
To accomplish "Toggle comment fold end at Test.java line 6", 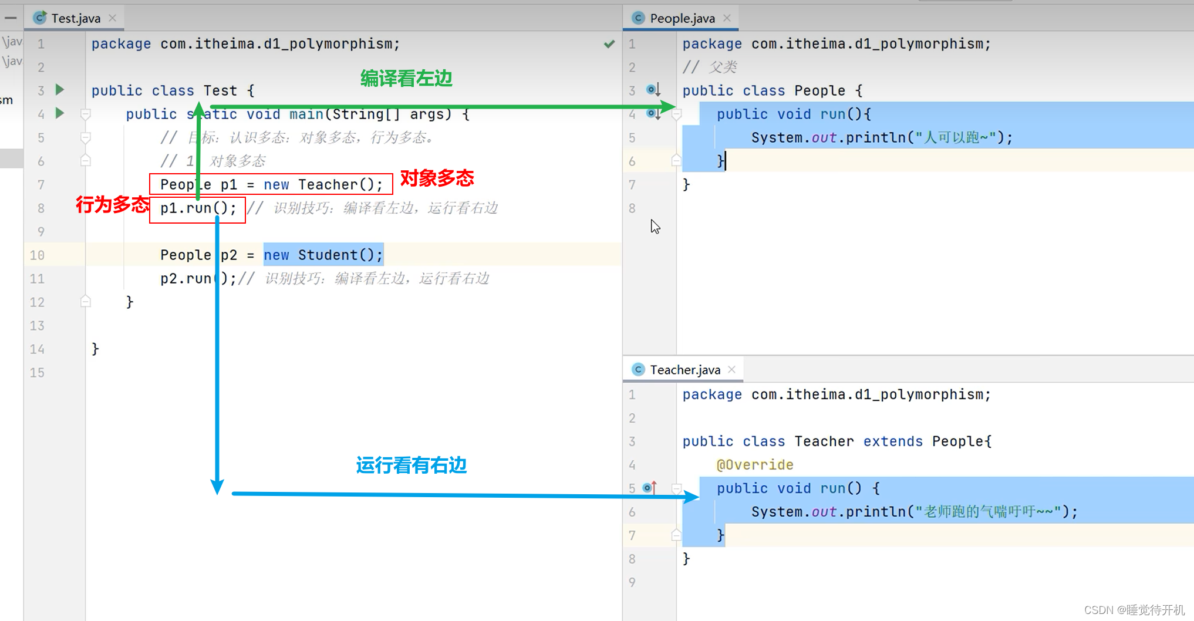I will (x=86, y=160).
